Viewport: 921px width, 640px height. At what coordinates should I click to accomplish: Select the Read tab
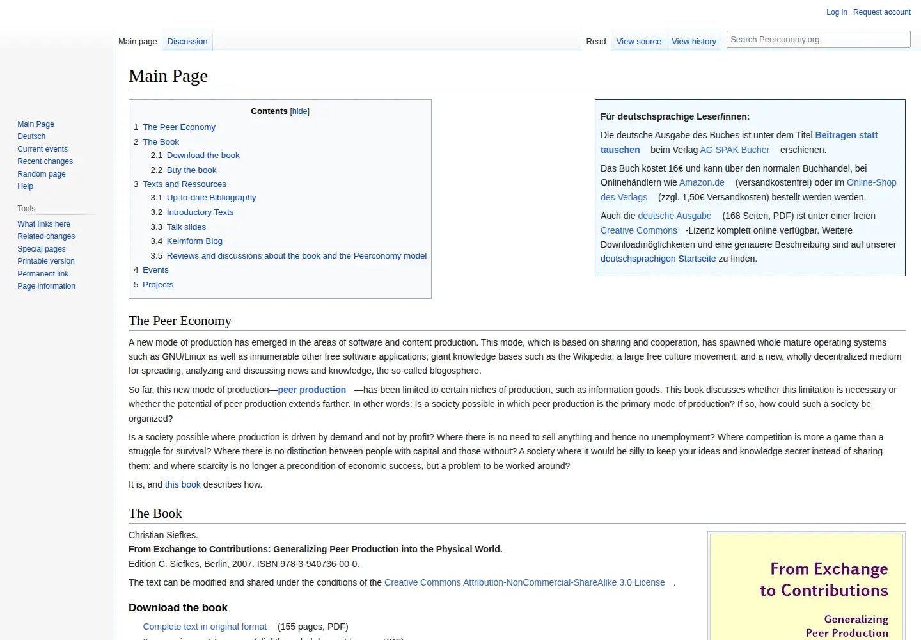pyautogui.click(x=595, y=41)
